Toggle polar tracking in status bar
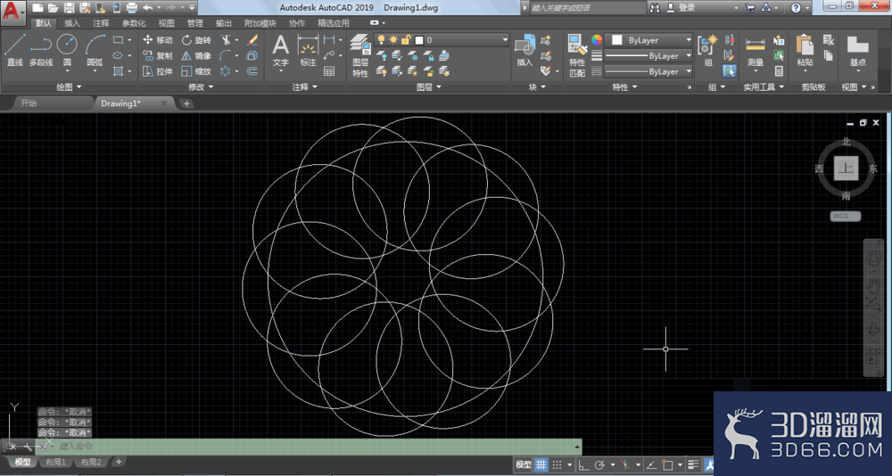 click(599, 464)
